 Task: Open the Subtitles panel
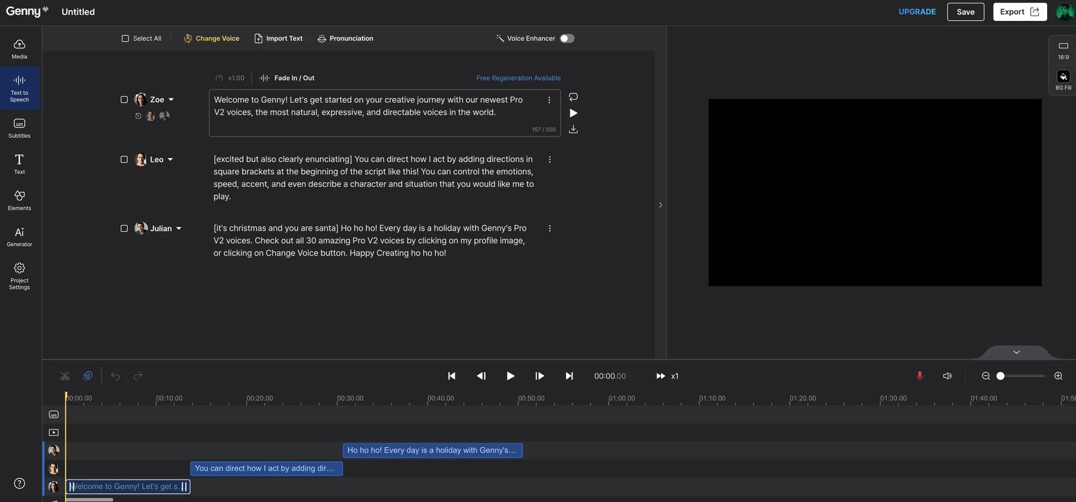coord(20,128)
